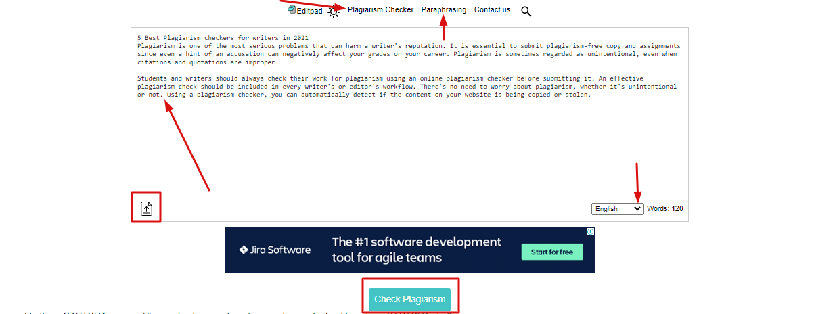Click the Jira Software Start for free button
Viewport: 837px width, 314px height.
(x=551, y=252)
